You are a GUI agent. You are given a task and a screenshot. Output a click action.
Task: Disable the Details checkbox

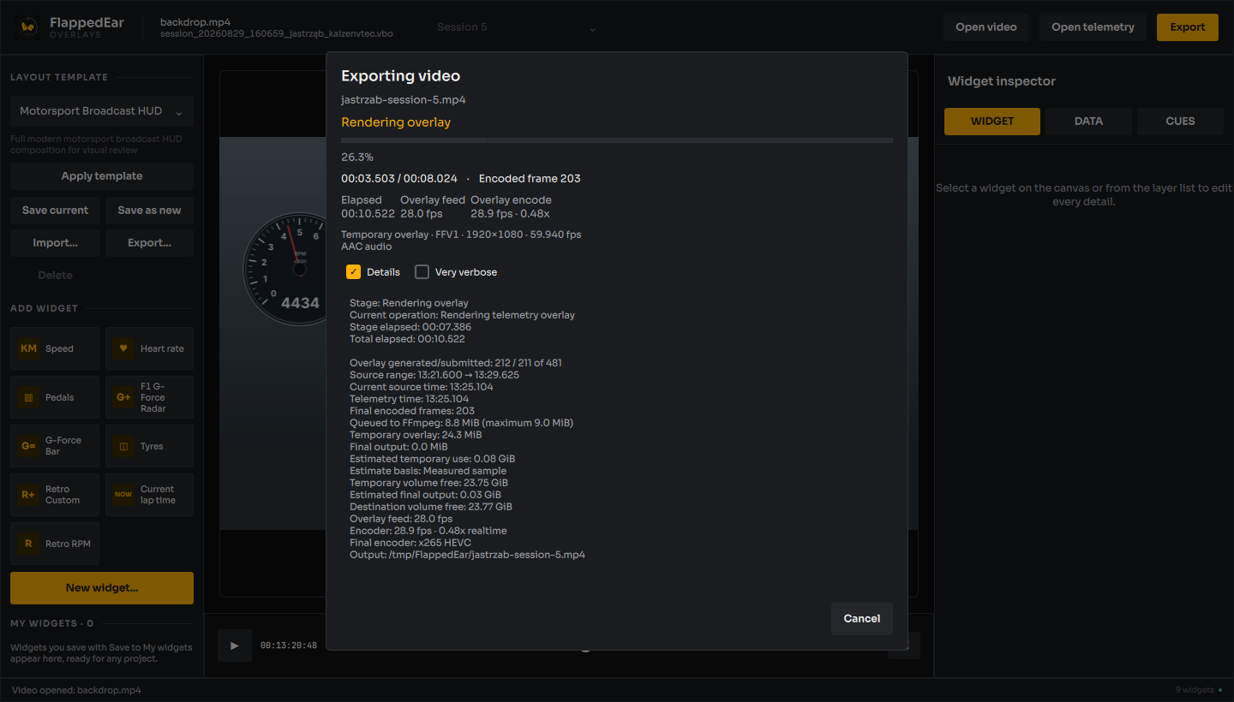353,271
